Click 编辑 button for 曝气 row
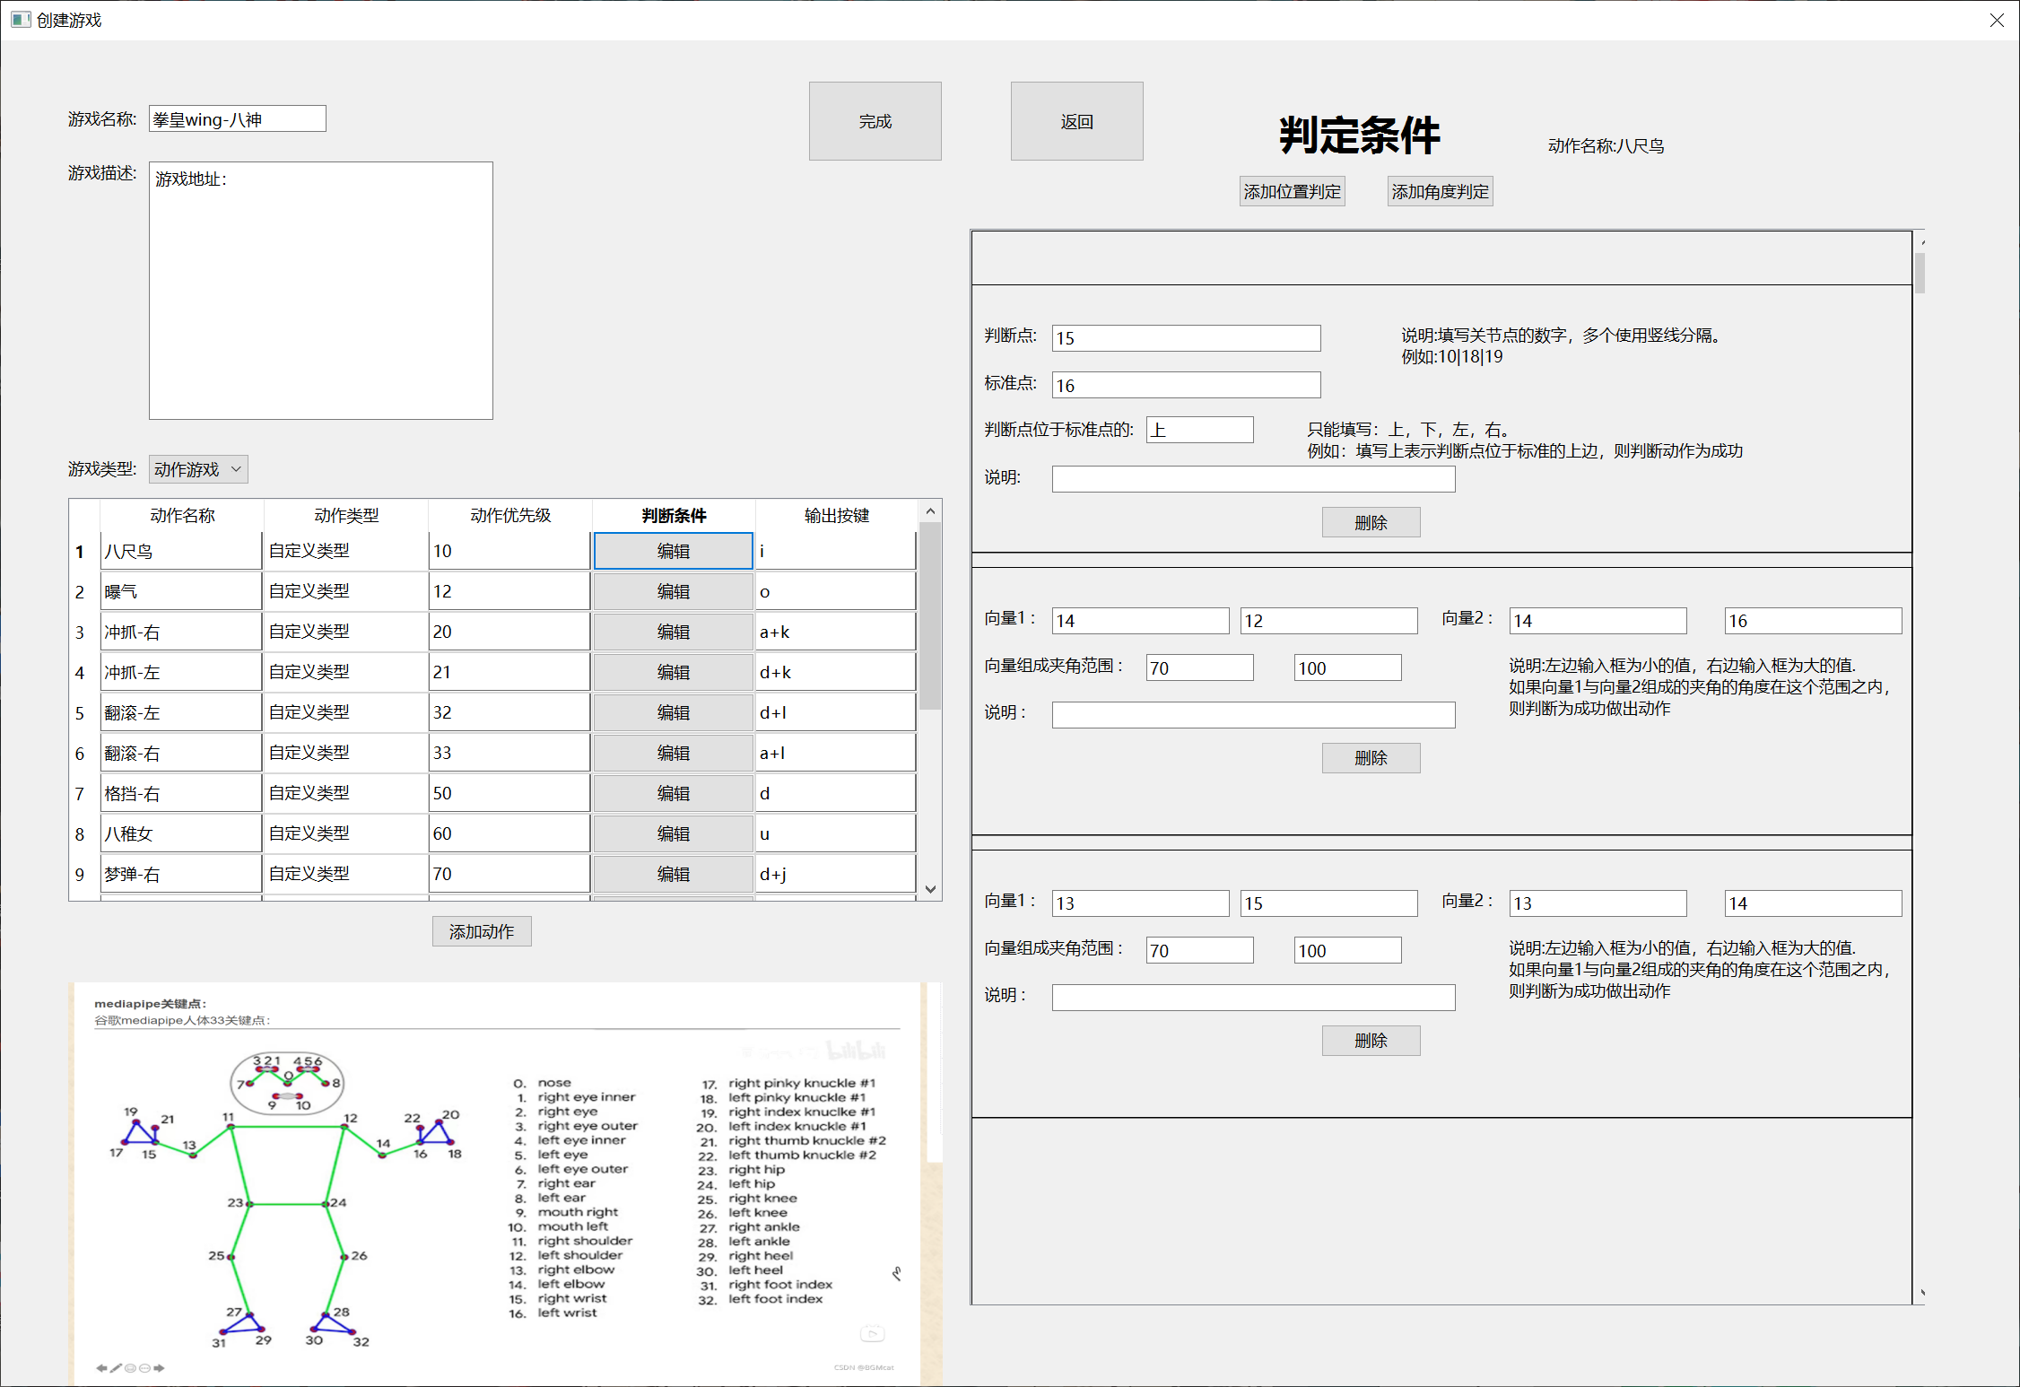The width and height of the screenshot is (2020, 1387). (673, 591)
